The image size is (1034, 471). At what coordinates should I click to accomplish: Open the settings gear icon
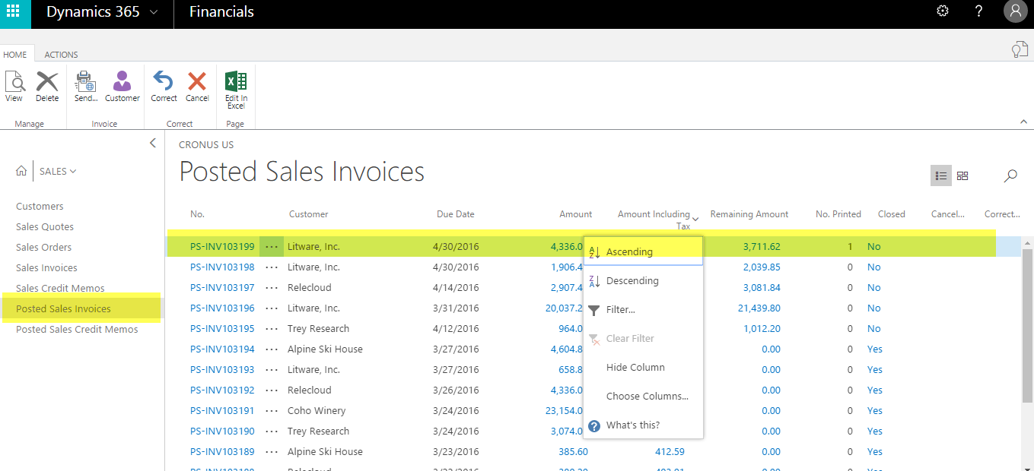click(x=943, y=11)
